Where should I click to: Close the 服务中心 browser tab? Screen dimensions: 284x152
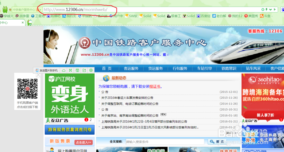click(23, 23)
